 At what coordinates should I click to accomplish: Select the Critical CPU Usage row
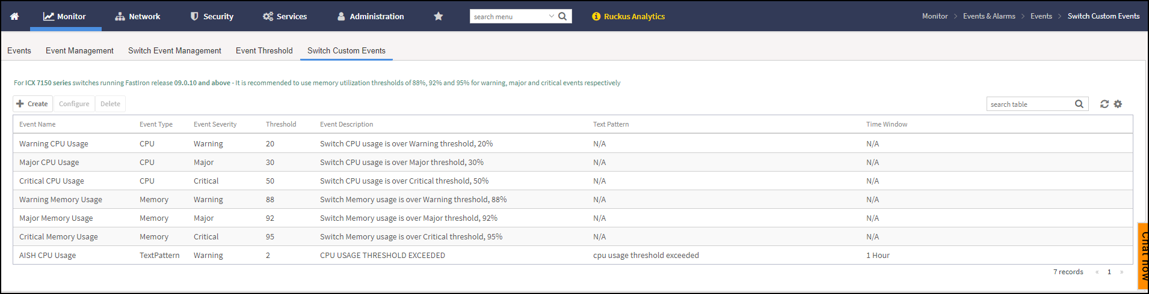(573, 181)
